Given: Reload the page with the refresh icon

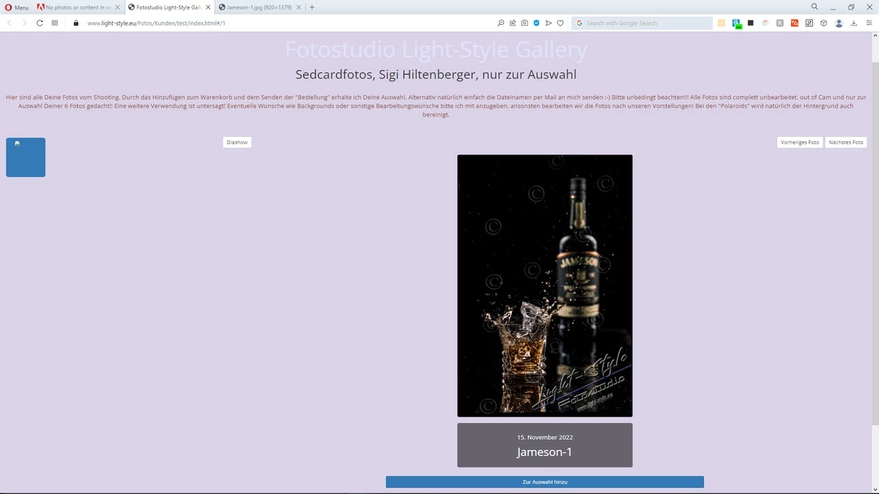Looking at the screenshot, I should point(40,23).
